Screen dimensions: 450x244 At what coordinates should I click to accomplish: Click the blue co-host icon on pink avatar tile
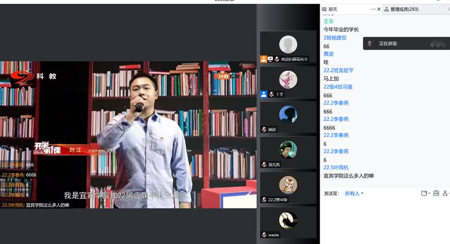click(x=264, y=94)
